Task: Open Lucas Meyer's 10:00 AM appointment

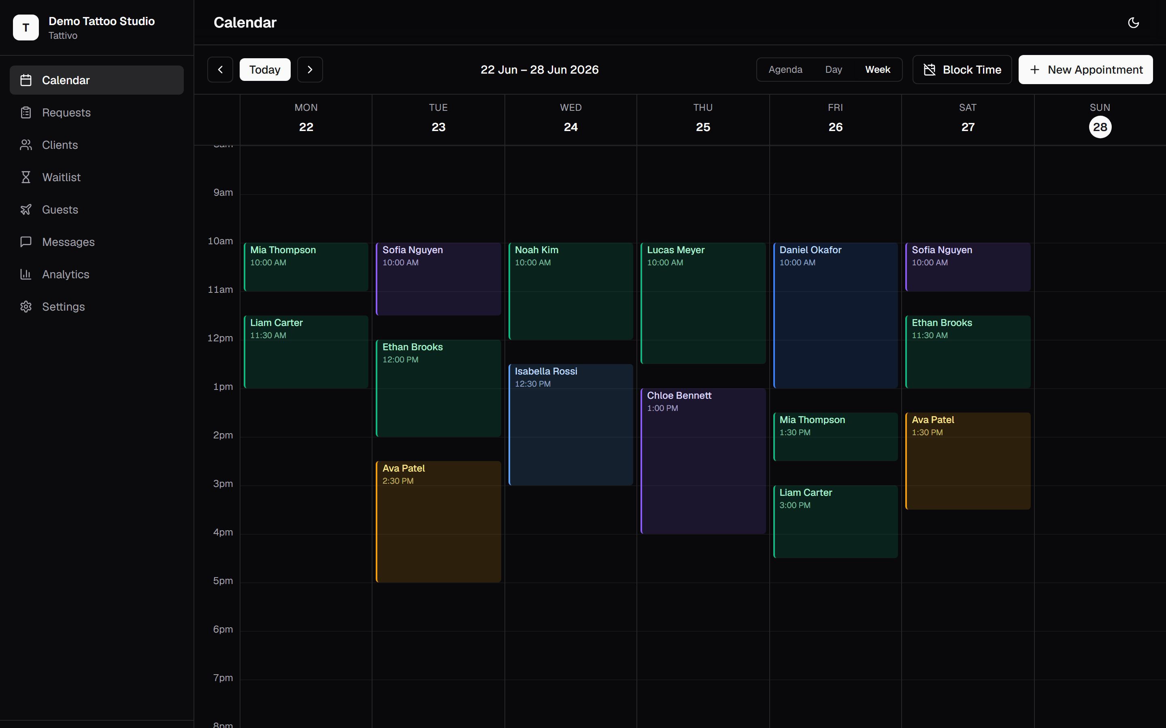Action: [703, 303]
